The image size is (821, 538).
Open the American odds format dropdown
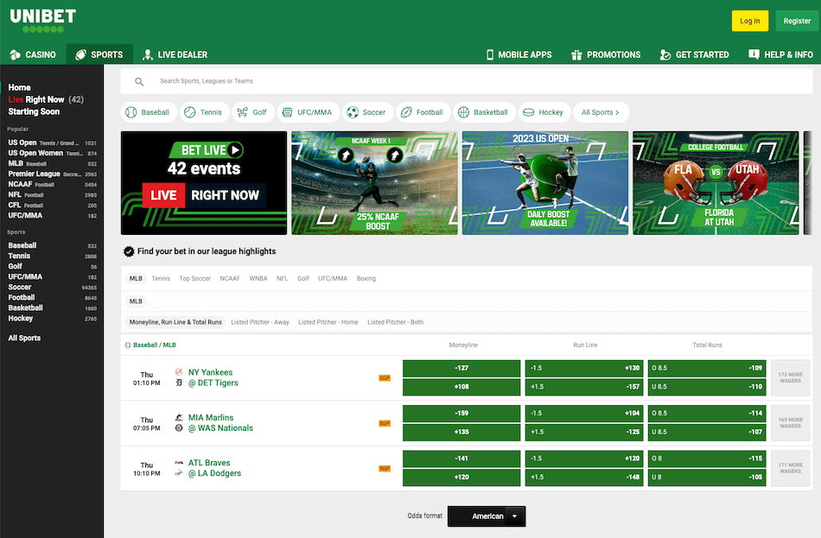click(x=487, y=516)
